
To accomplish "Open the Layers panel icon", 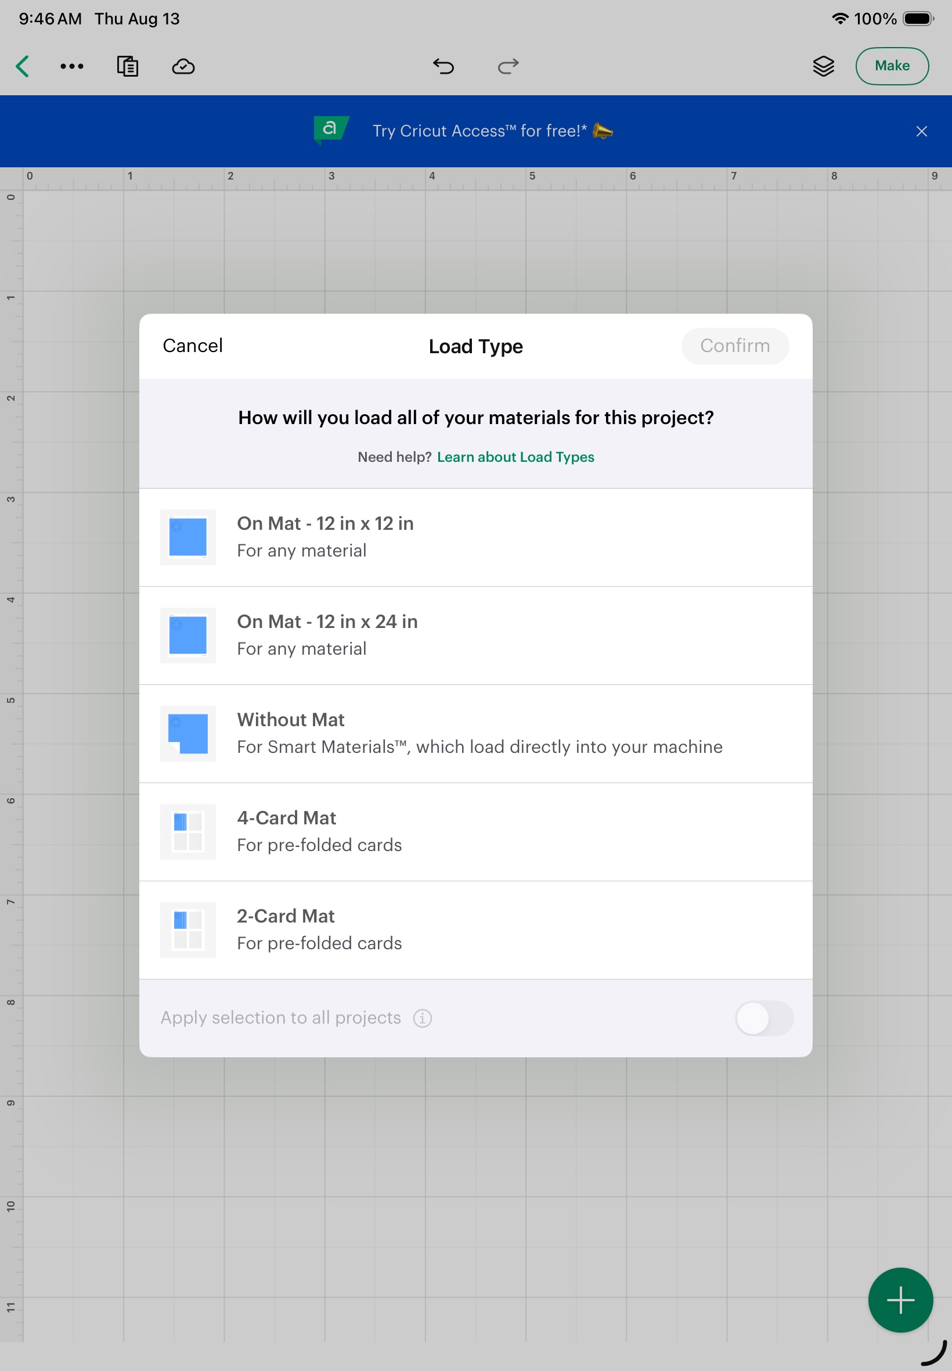I will coord(823,66).
